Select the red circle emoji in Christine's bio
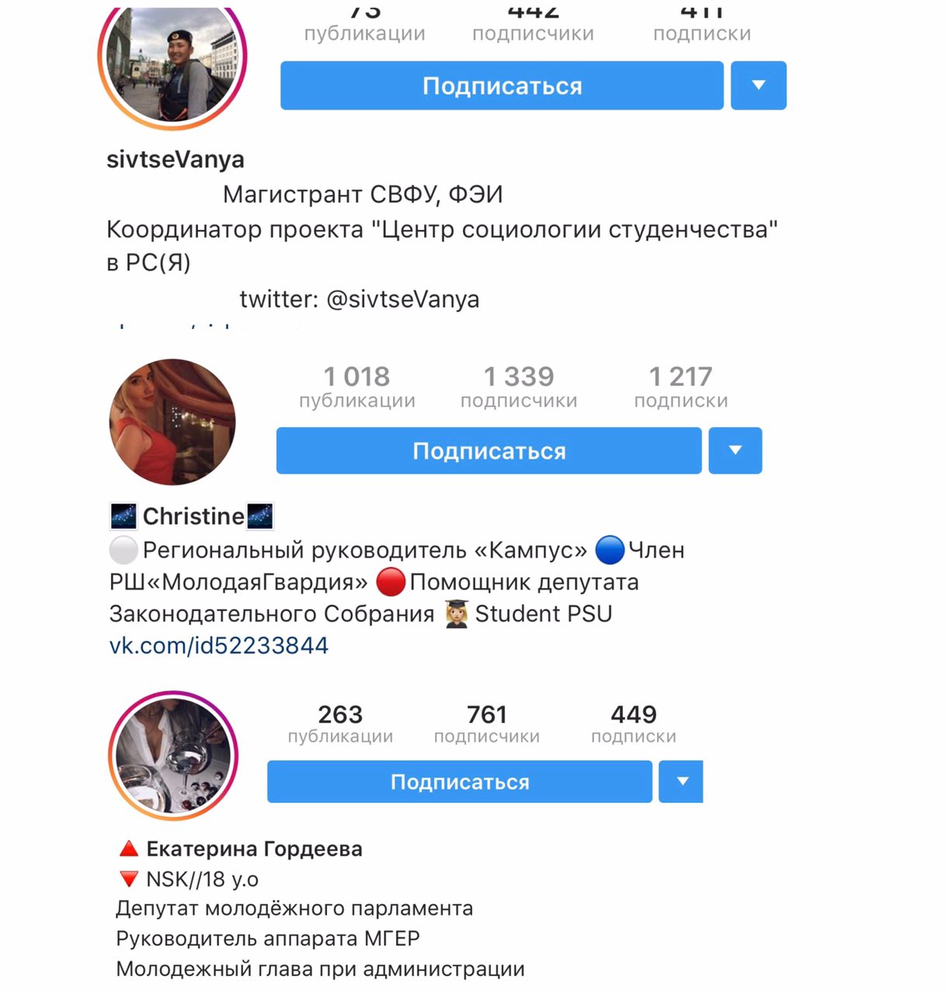Image resolution: width=946 pixels, height=994 pixels. coord(391,582)
